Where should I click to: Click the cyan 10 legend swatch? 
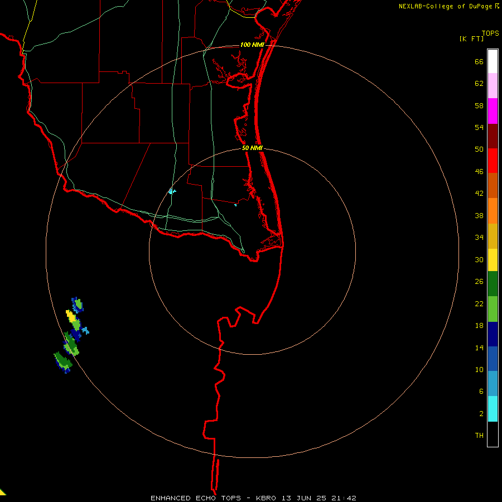pyautogui.click(x=493, y=409)
